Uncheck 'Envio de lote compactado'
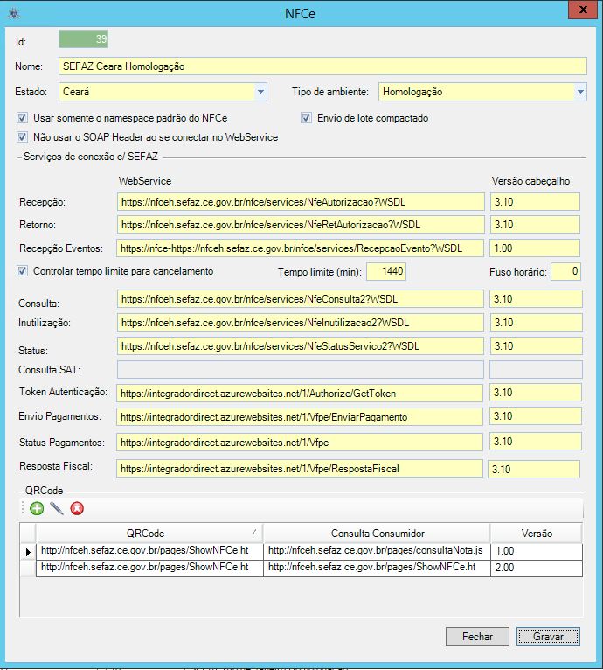 tap(307, 118)
